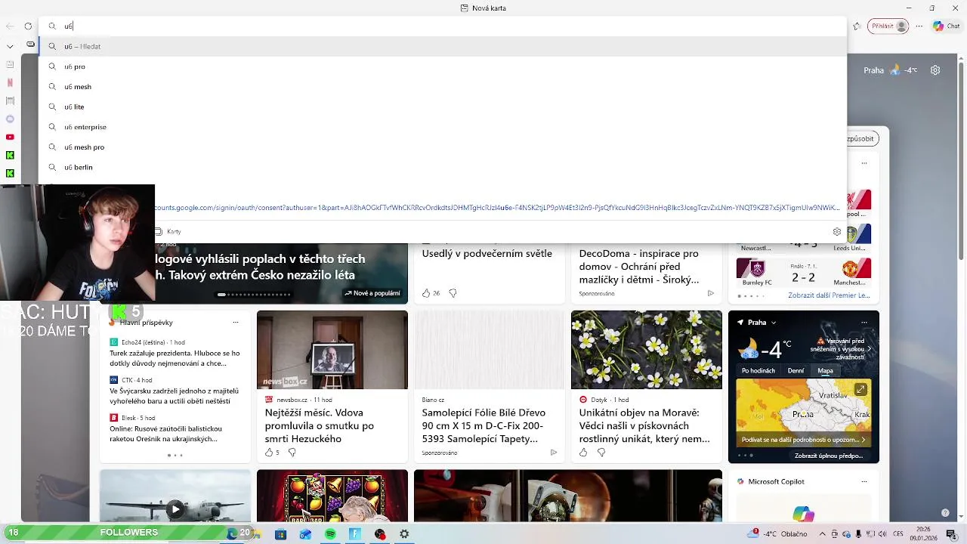Image resolution: width=967 pixels, height=544 pixels.
Task: Like the 'Unikátní objev na Moravě' article
Action: click(x=583, y=453)
